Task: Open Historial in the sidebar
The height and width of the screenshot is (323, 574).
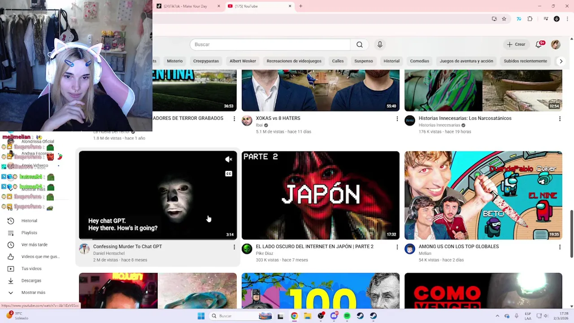Action: 29,221
